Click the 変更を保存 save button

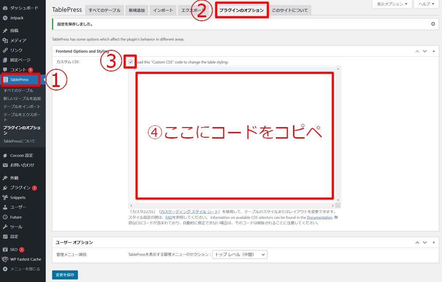tap(65, 274)
